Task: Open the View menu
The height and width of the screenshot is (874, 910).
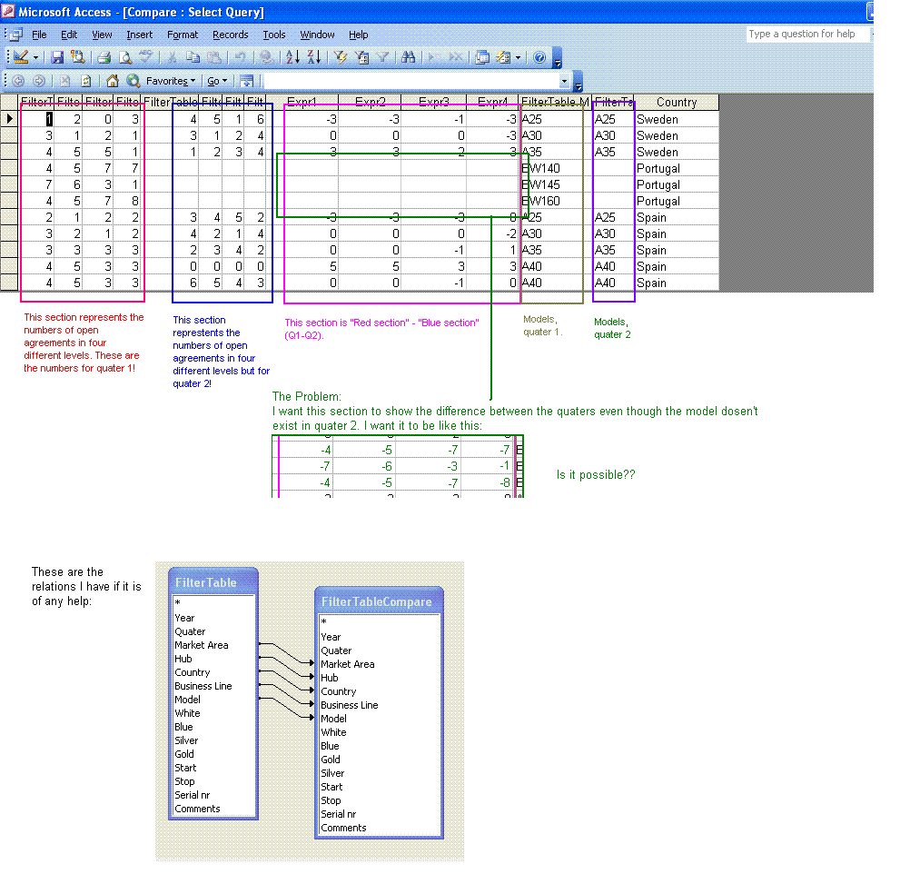Action: (x=102, y=35)
